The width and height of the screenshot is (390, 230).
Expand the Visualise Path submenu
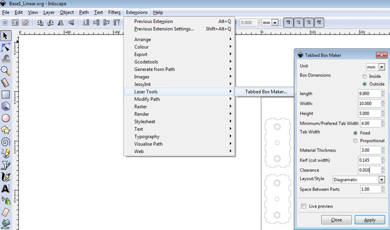[179, 144]
